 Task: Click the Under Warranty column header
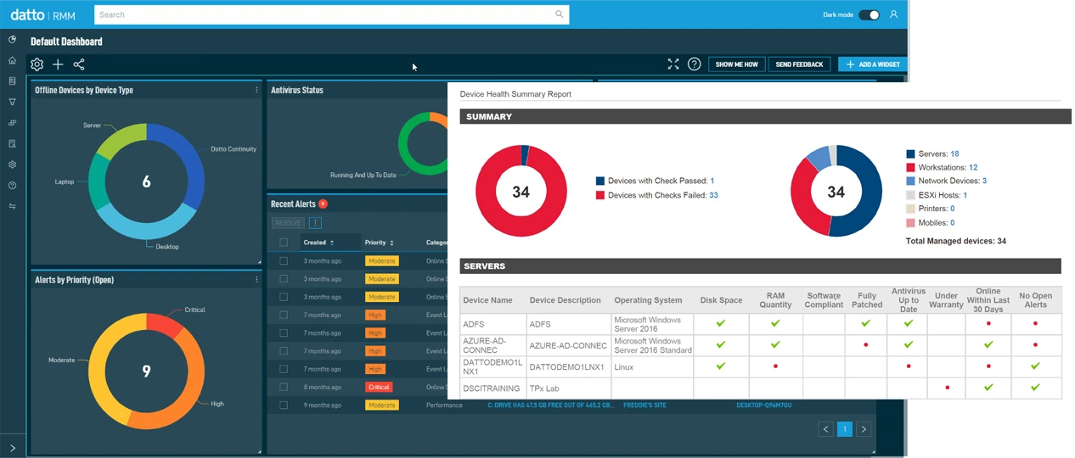947,300
